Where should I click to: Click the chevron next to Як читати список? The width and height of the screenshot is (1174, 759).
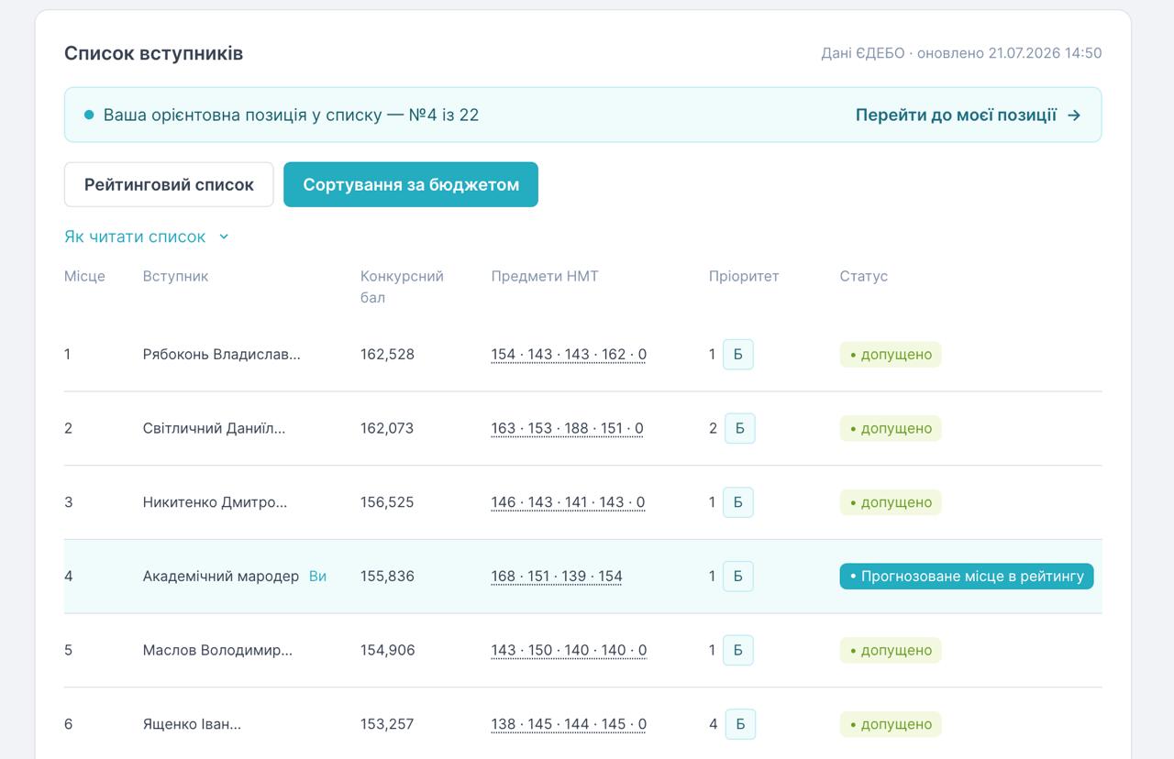point(224,236)
